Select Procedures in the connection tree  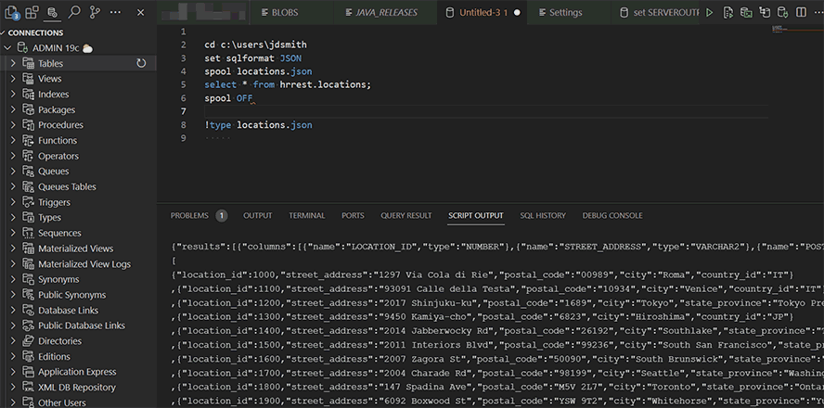60,125
